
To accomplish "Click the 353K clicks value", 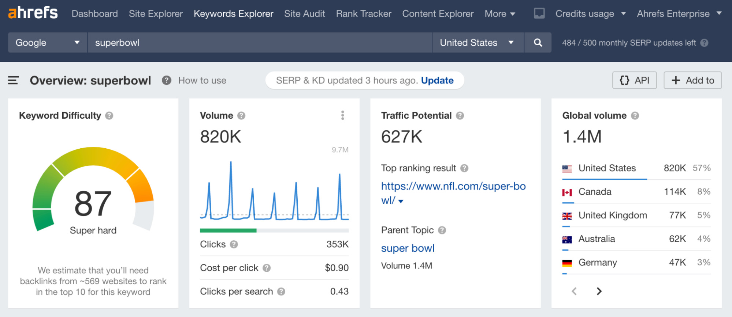I will pos(337,244).
